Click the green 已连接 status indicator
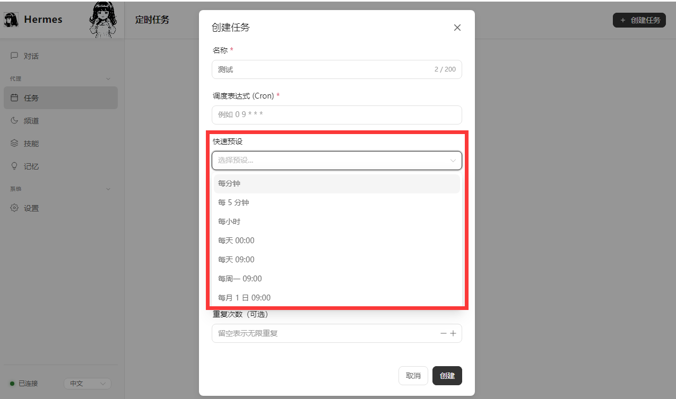The height and width of the screenshot is (399, 676). coord(12,383)
